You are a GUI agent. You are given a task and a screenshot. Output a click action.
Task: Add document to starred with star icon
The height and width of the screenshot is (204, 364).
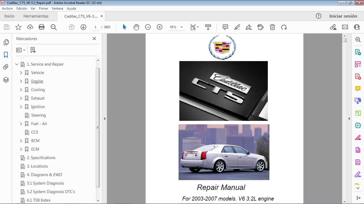point(18,27)
